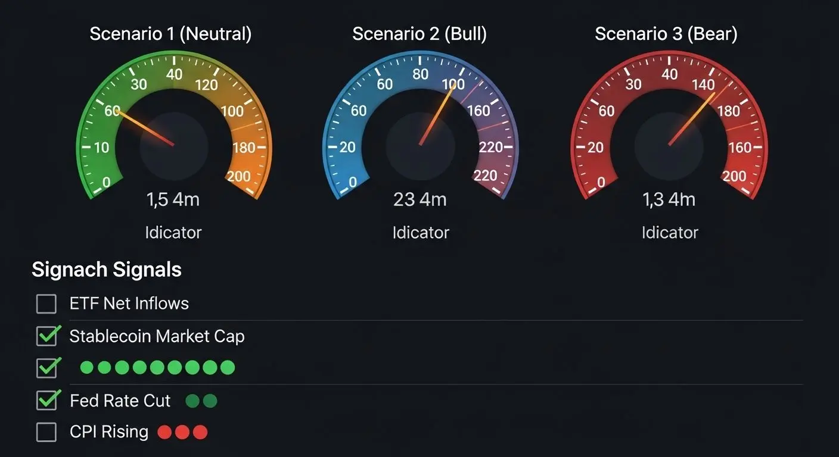Image resolution: width=839 pixels, height=457 pixels.
Task: Click the Signach Signals heading
Action: [107, 270]
